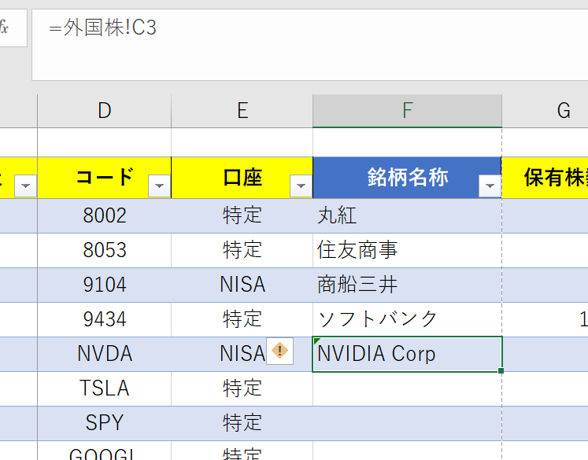Click the コード header cell

coord(104,178)
